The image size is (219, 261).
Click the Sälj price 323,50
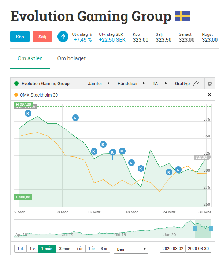164,40
